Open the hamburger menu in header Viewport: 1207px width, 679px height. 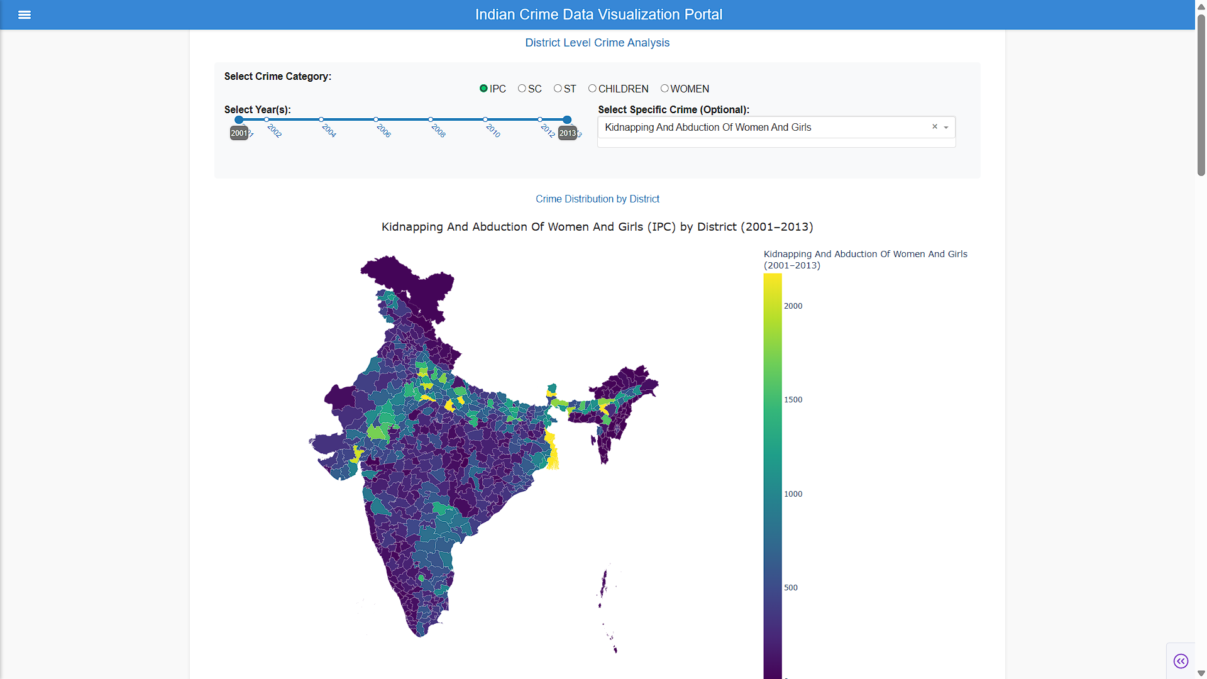[x=25, y=14]
